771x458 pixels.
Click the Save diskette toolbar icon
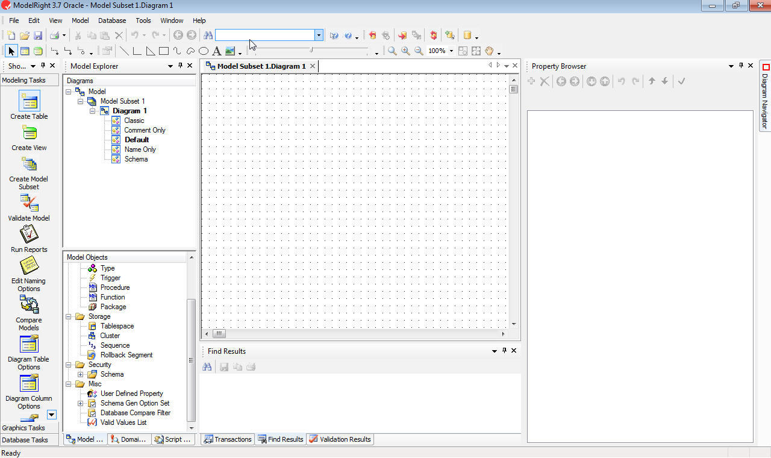(x=37, y=36)
